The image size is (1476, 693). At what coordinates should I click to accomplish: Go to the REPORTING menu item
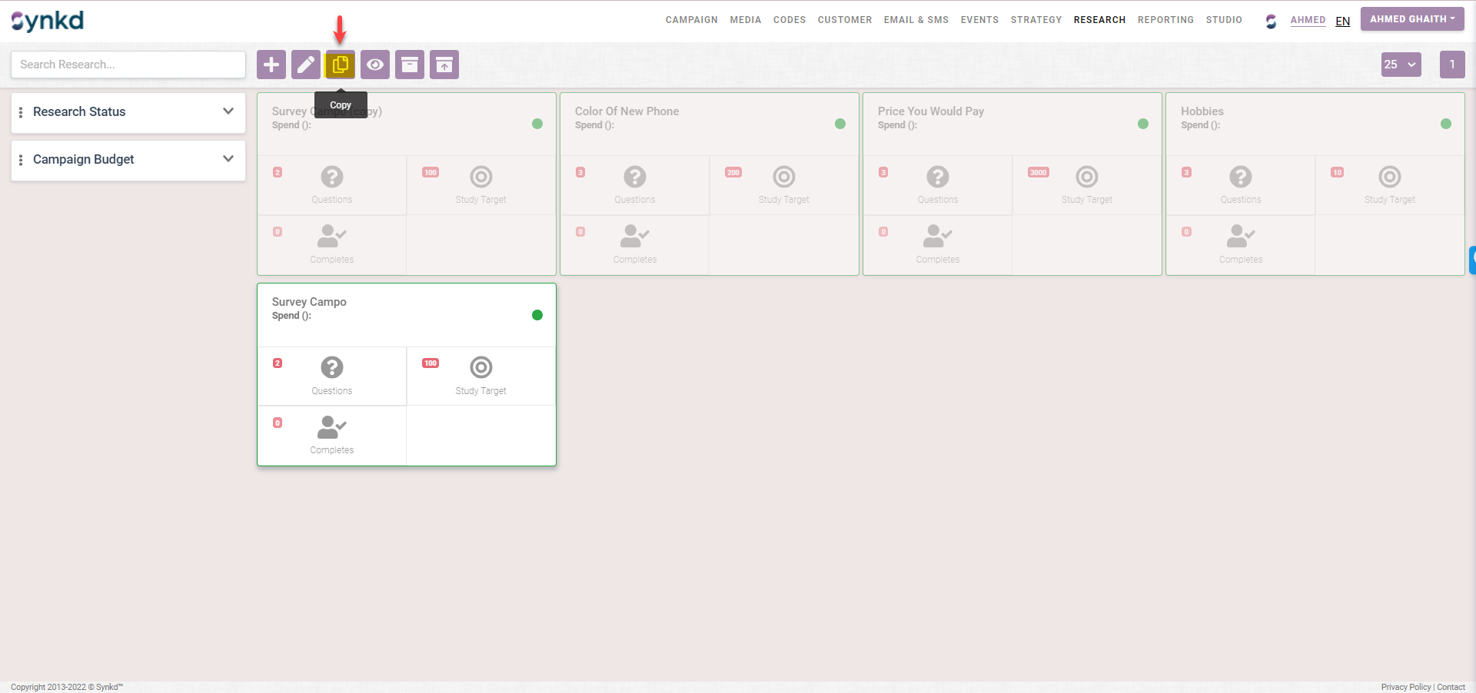pyautogui.click(x=1165, y=20)
